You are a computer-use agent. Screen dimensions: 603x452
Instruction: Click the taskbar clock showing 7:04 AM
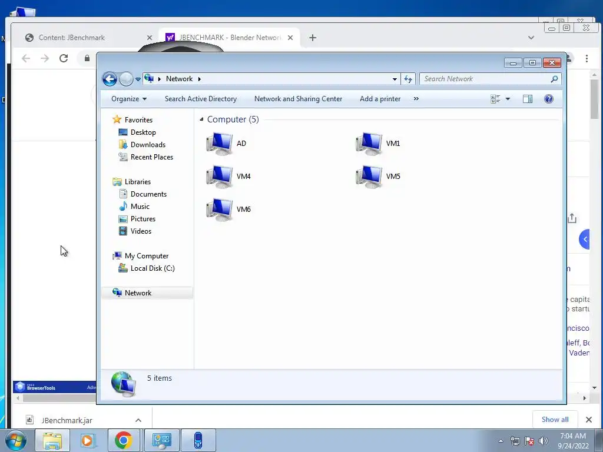573,440
